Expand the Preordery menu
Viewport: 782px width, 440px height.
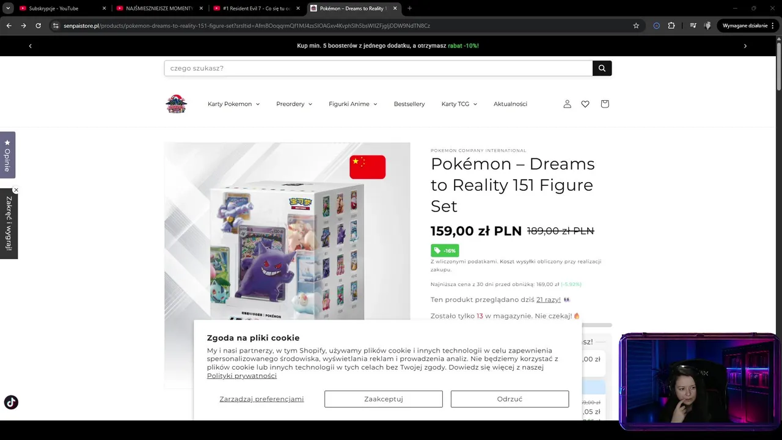coord(294,104)
